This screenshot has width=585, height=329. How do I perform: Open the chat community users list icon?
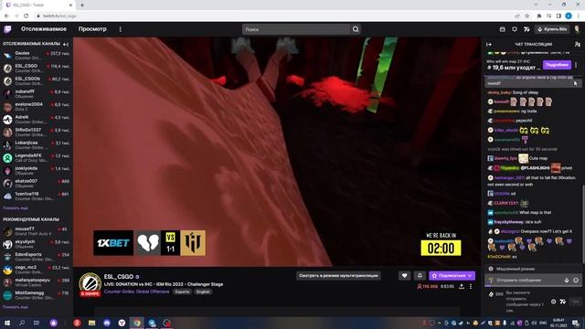click(x=577, y=45)
